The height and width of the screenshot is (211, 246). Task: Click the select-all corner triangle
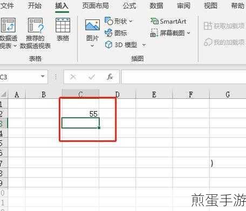(4, 94)
